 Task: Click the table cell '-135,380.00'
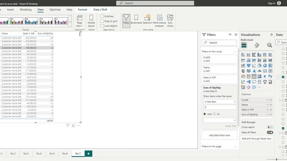tap(31, 48)
